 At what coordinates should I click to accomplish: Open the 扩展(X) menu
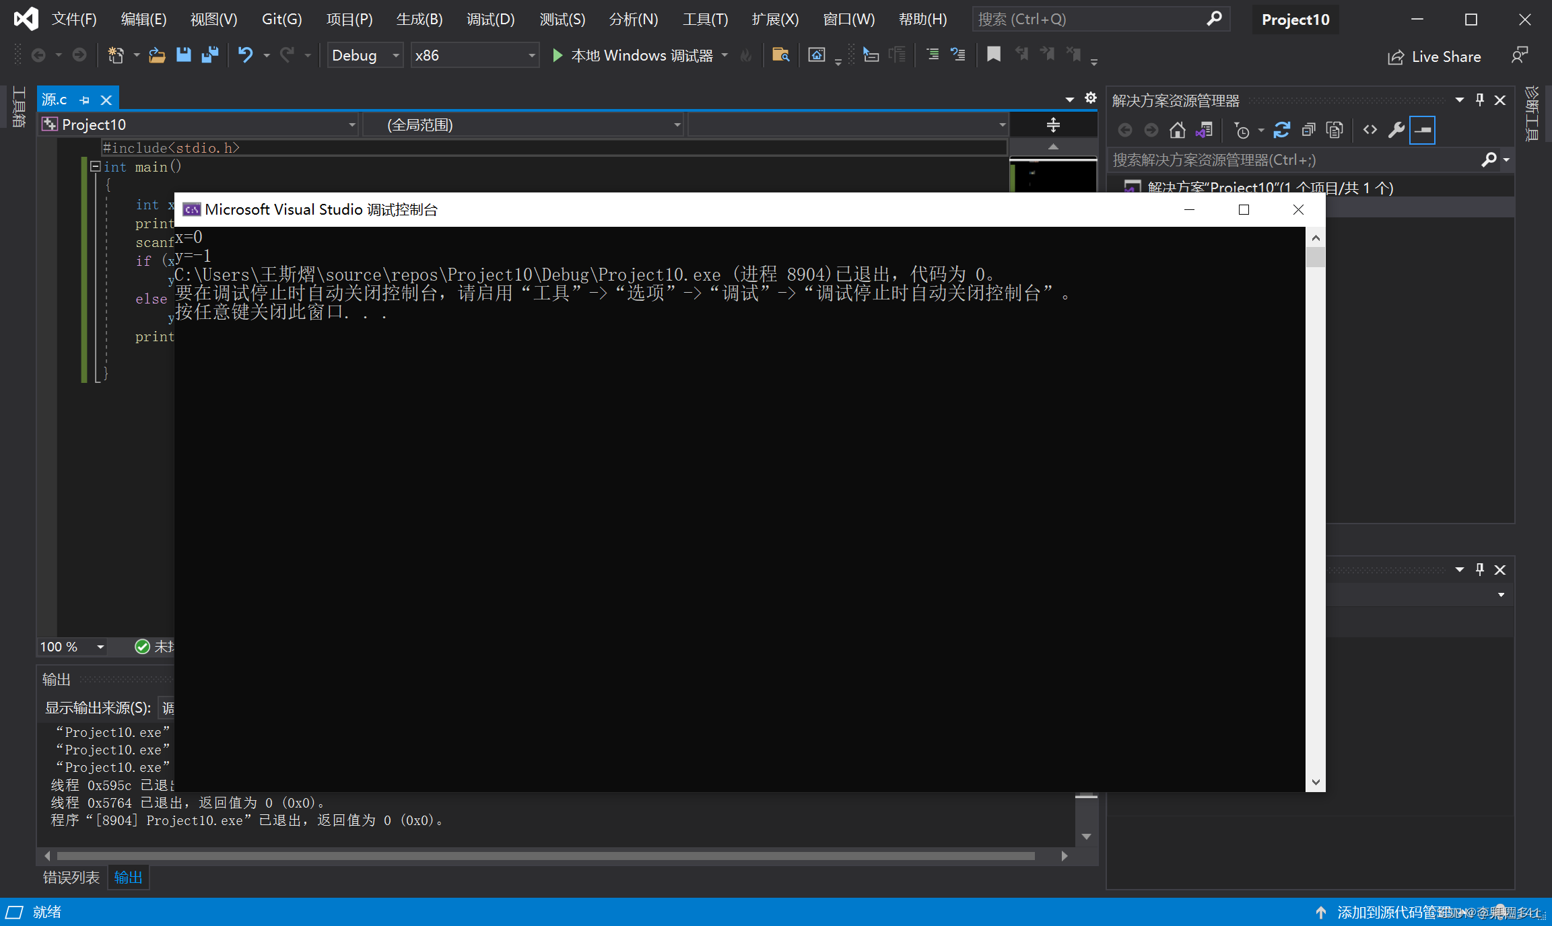click(775, 20)
